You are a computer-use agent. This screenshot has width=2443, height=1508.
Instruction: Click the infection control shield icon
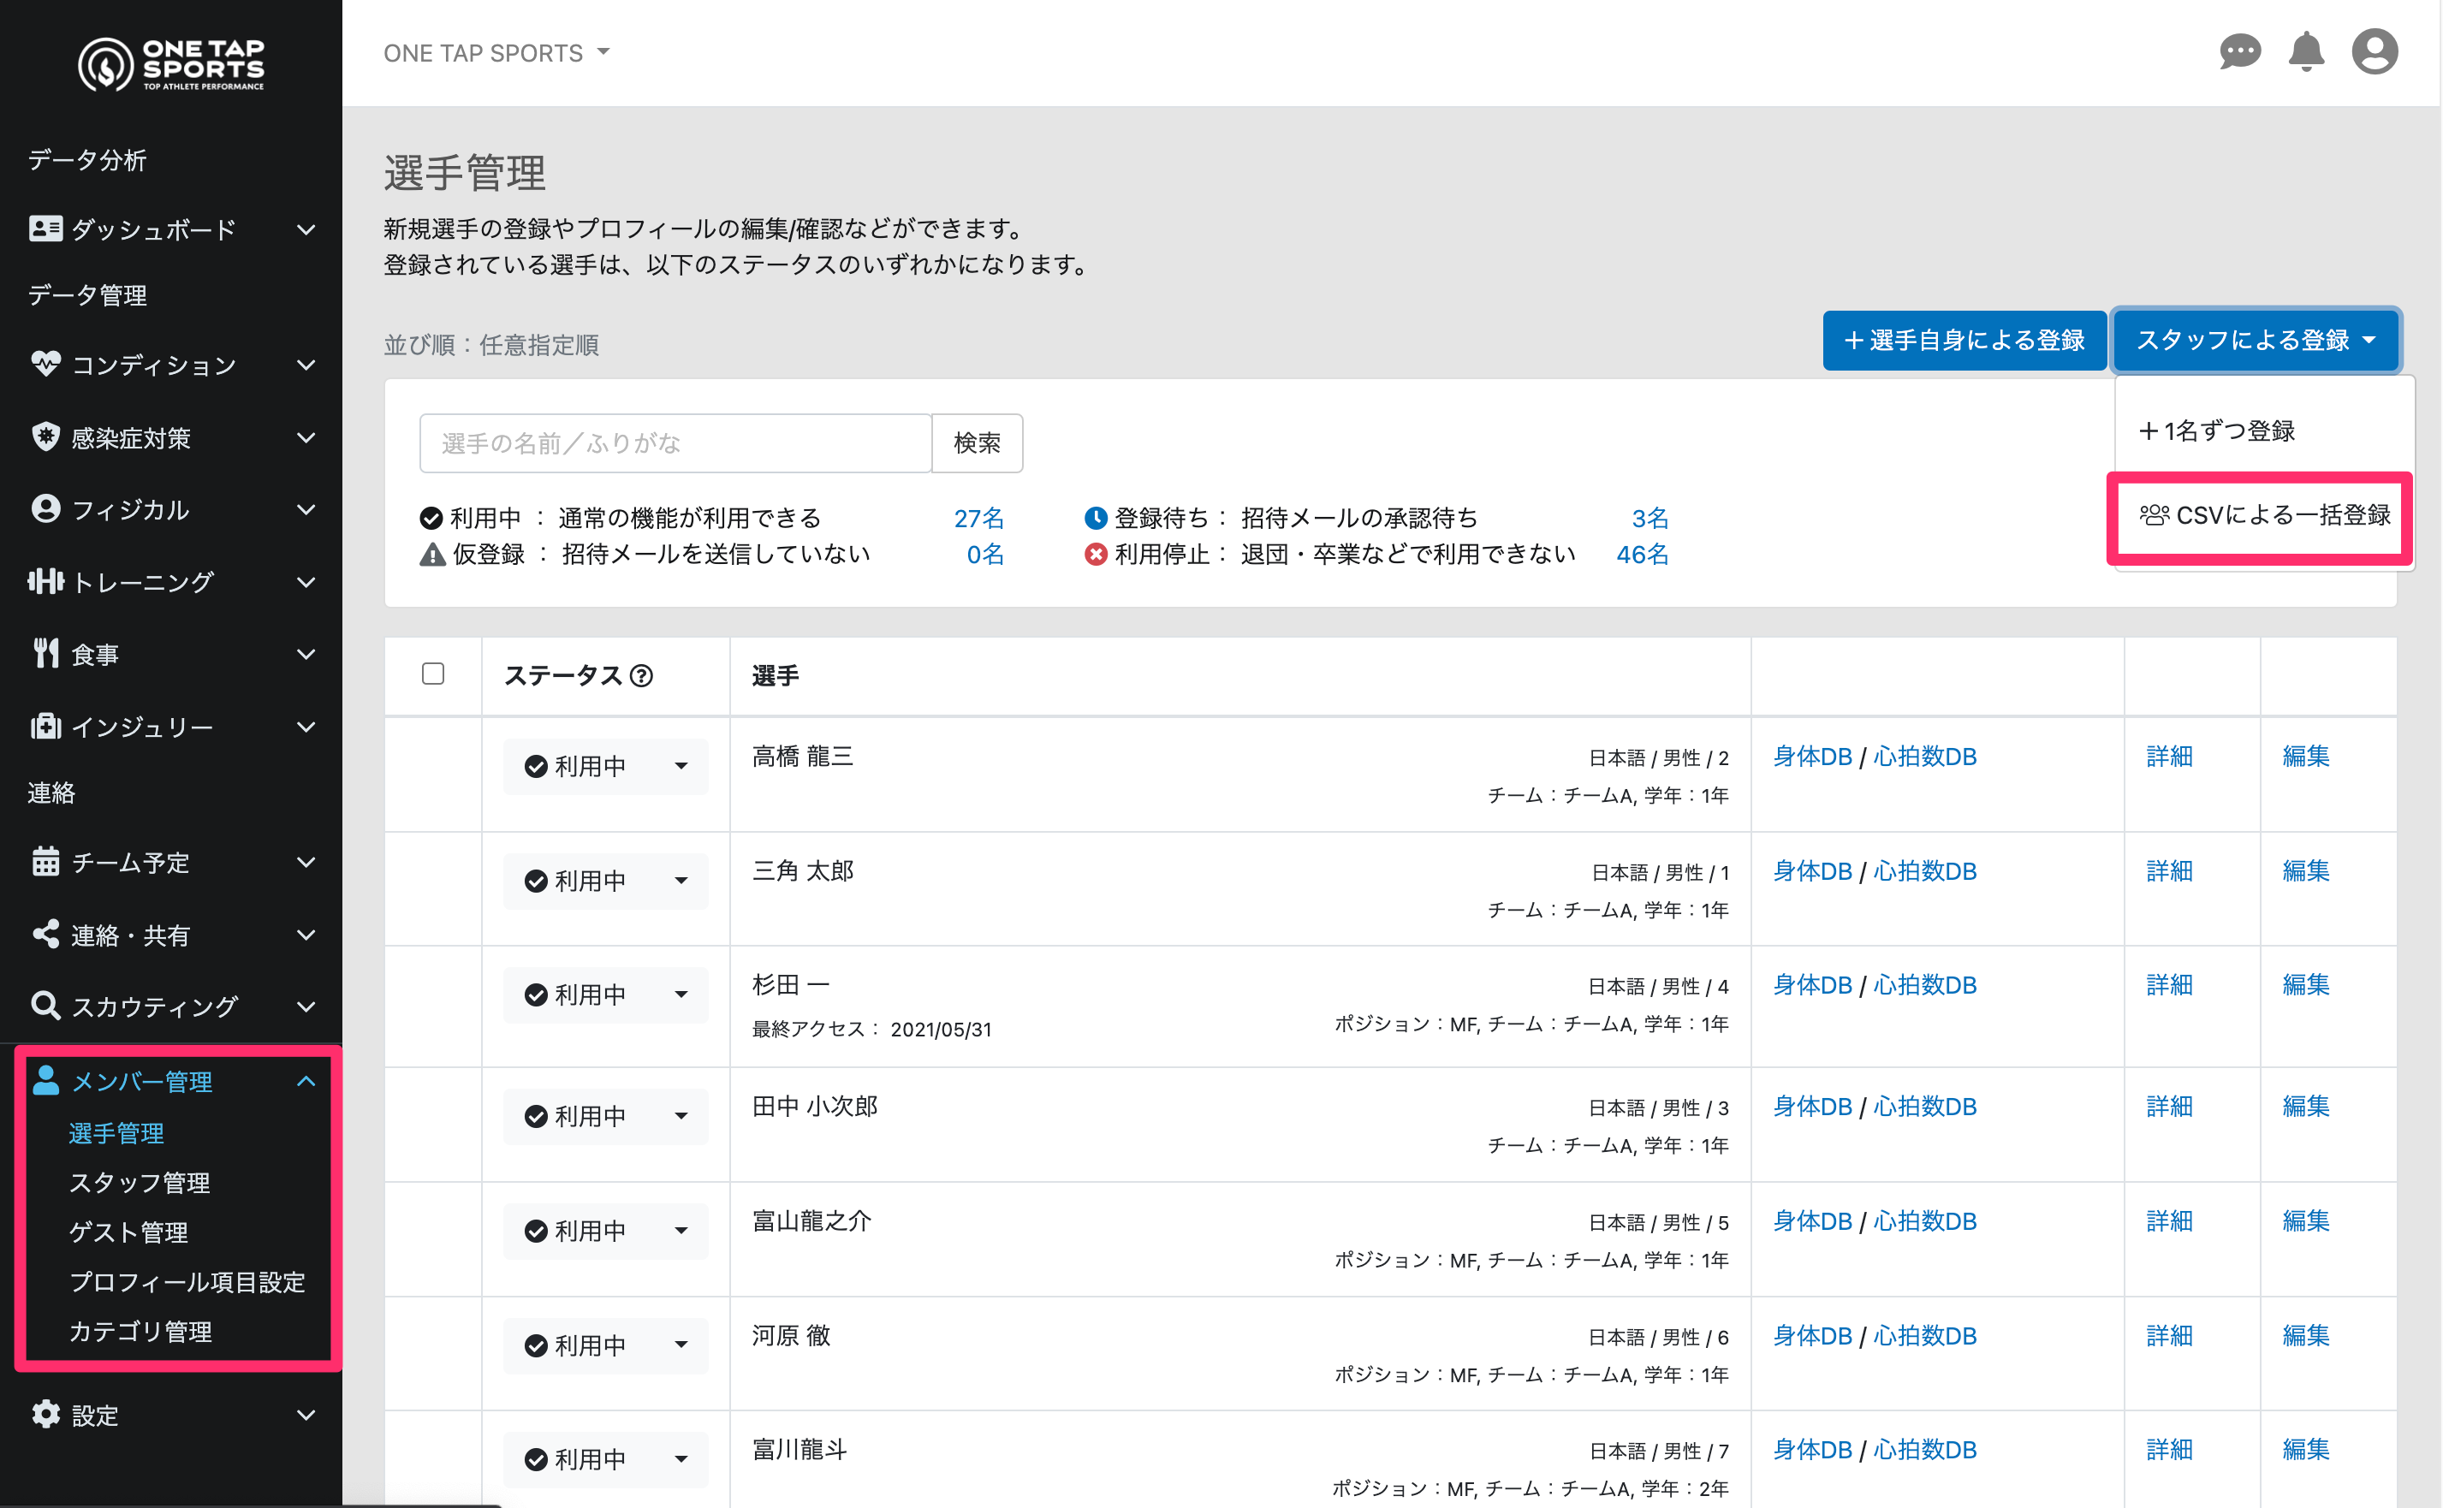(46, 436)
